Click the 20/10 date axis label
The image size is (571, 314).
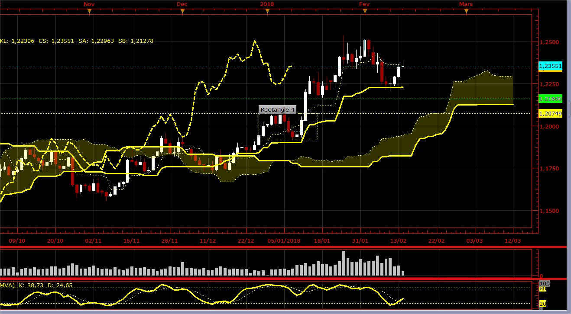(55, 240)
